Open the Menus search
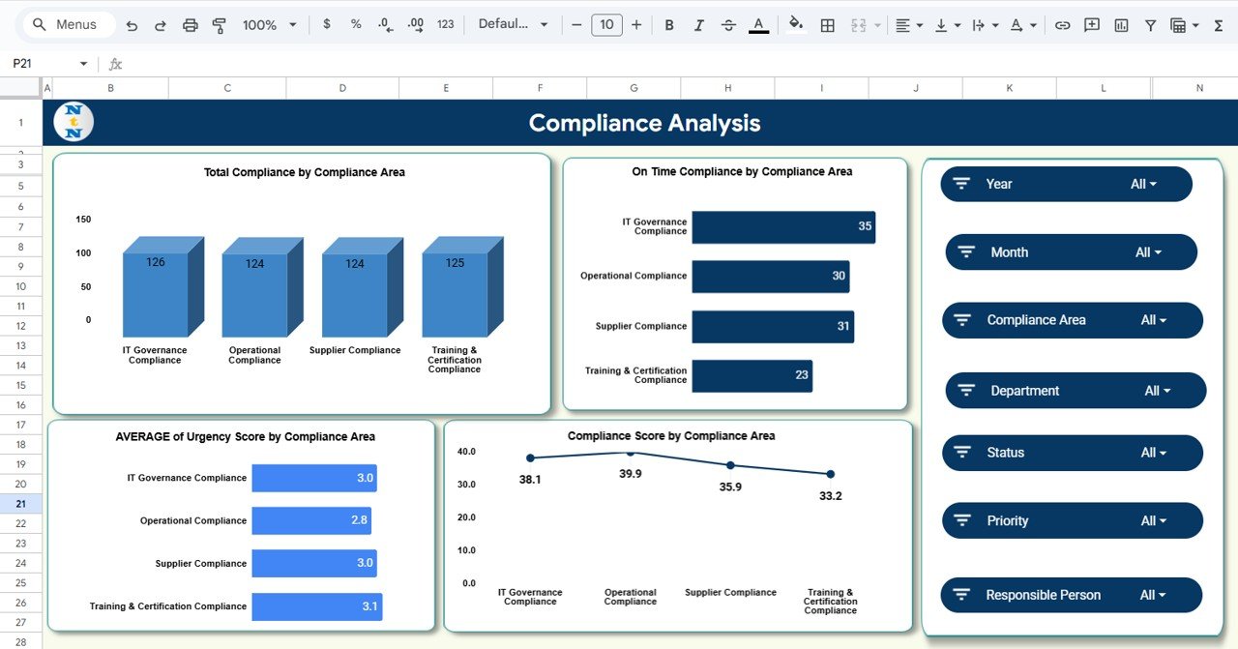 [67, 24]
